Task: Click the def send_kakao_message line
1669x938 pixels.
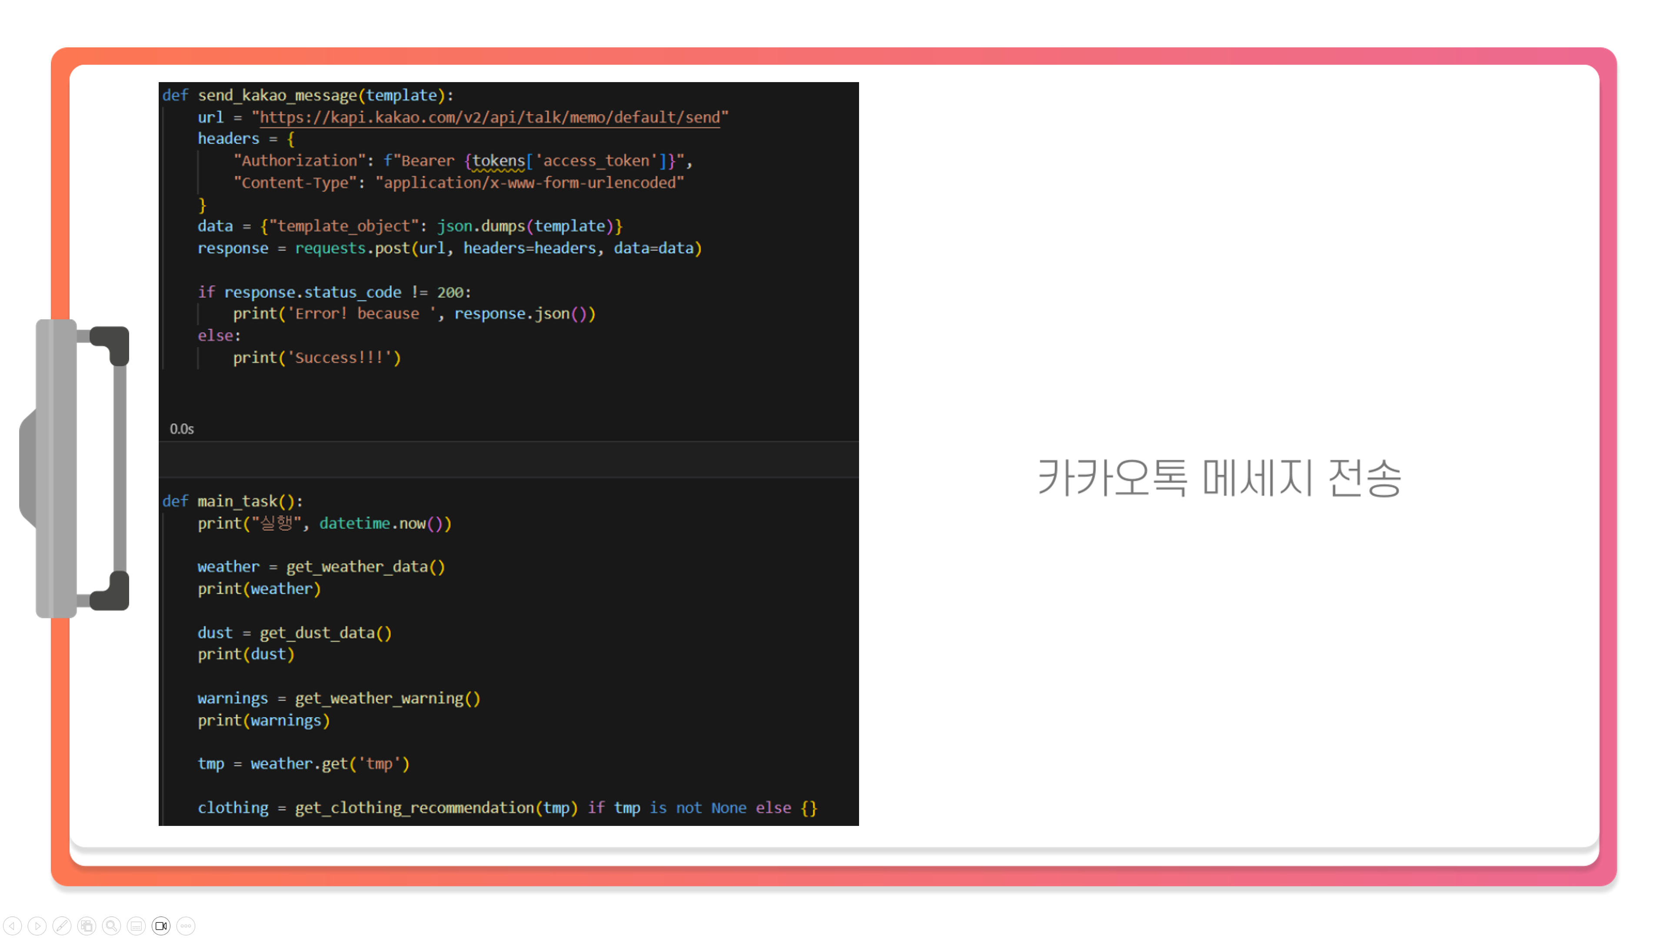Action: (x=308, y=95)
